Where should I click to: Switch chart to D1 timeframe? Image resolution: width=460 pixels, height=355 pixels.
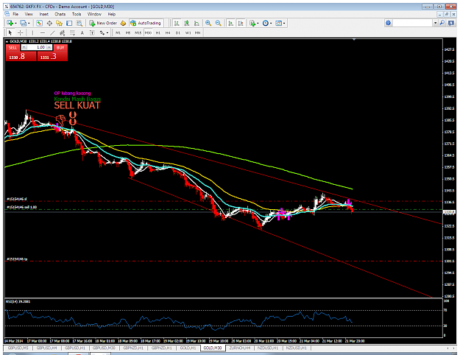coord(178,33)
